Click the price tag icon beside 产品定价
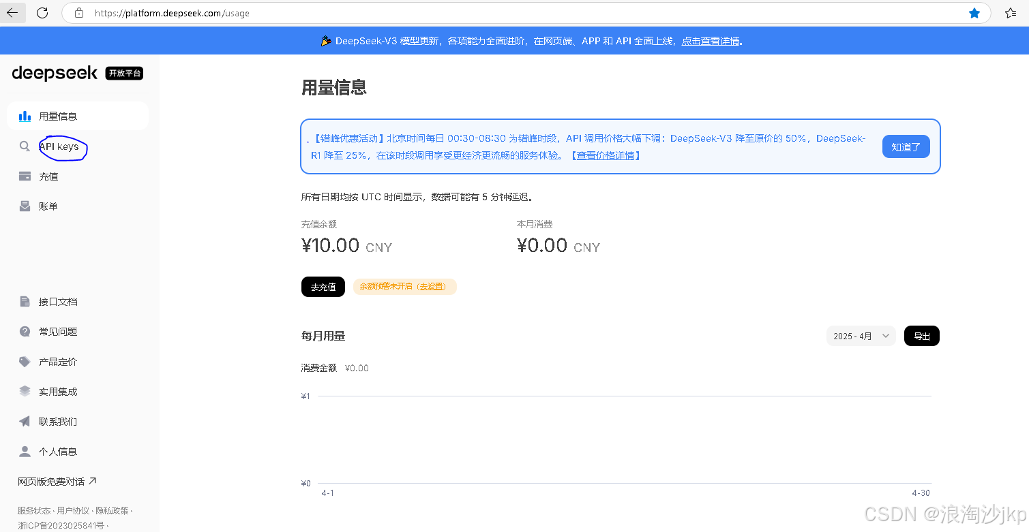 (x=25, y=362)
